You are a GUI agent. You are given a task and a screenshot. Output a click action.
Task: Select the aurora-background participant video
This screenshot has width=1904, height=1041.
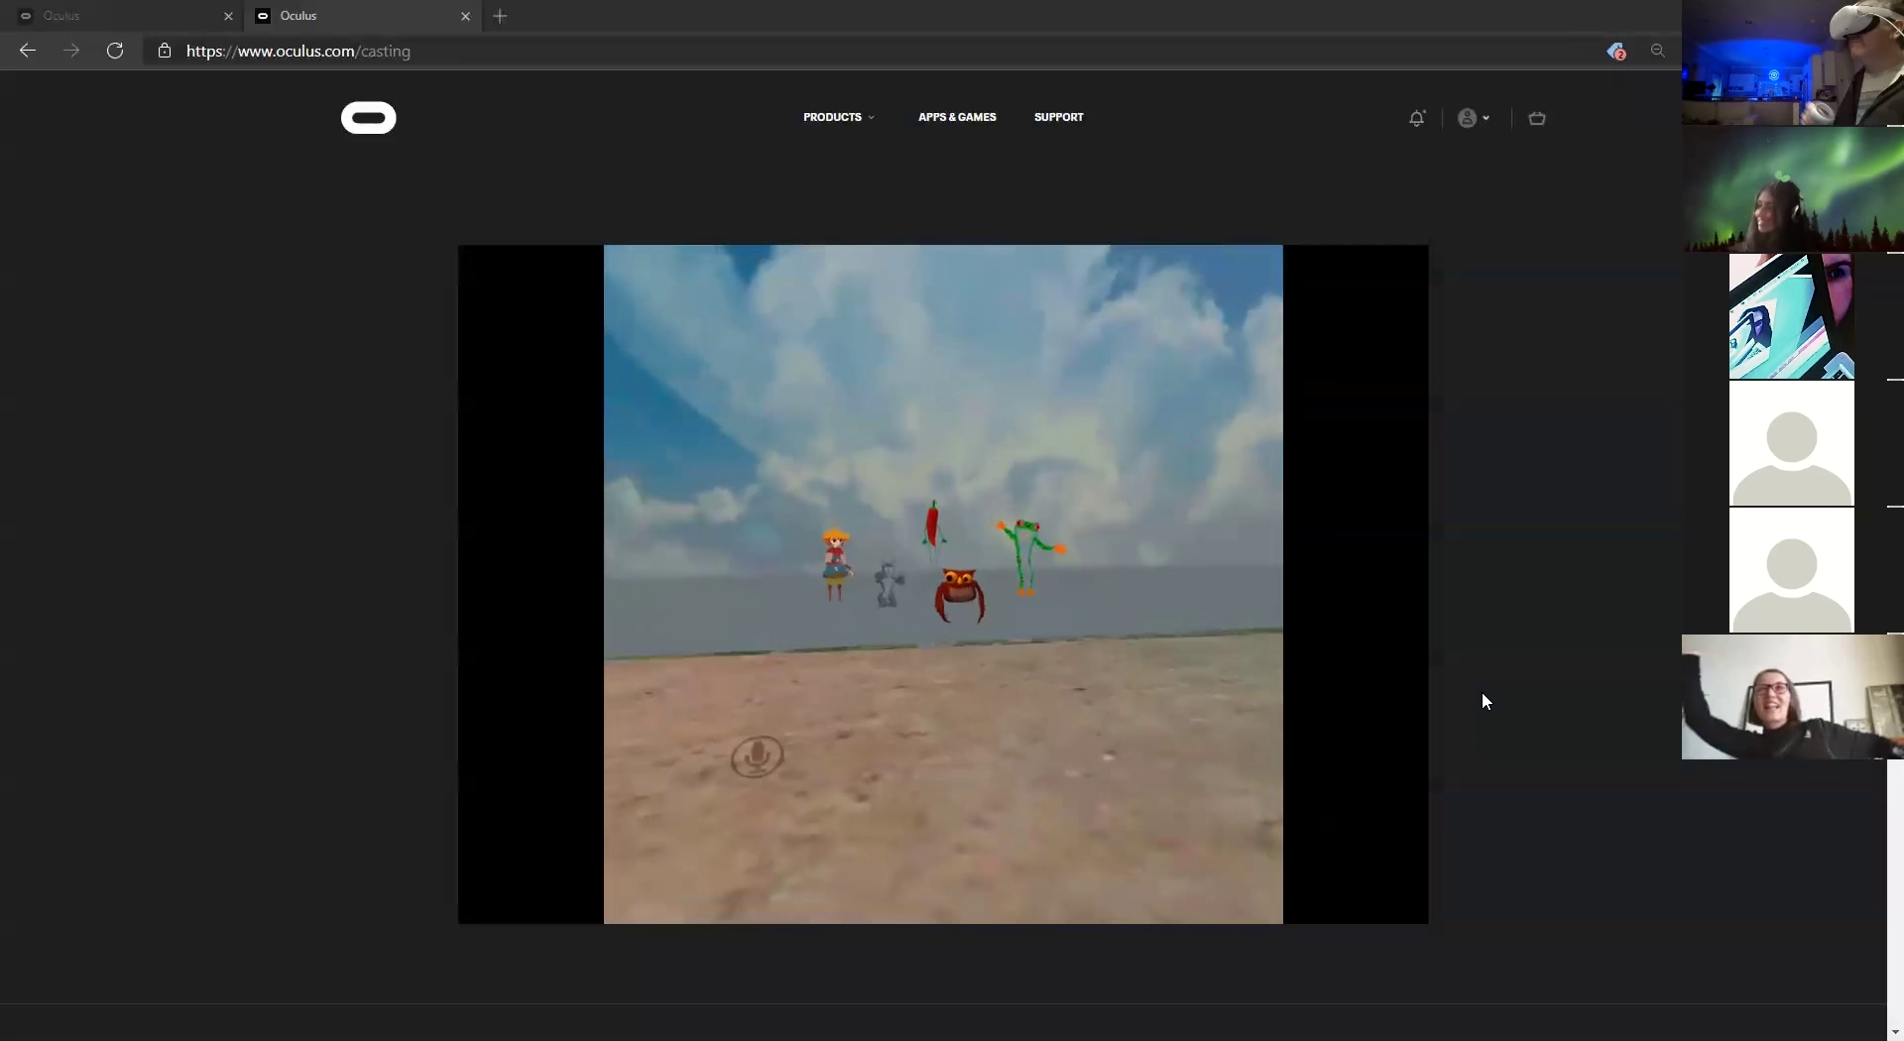coord(1792,190)
